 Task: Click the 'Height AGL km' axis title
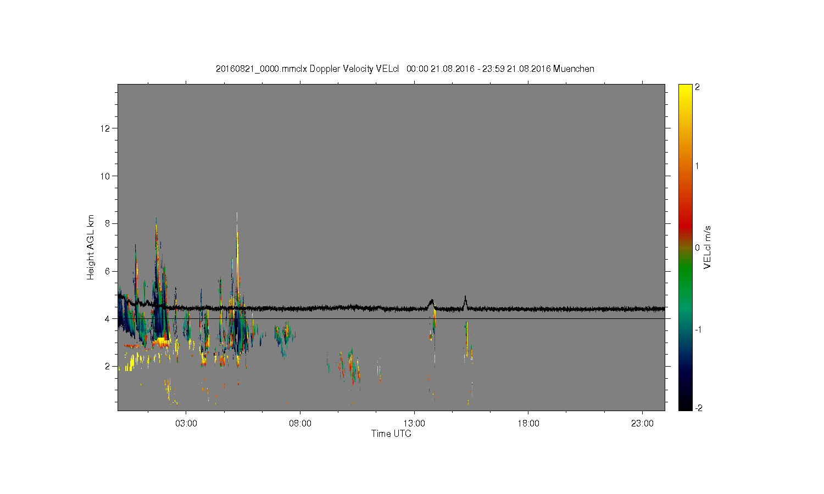point(91,247)
